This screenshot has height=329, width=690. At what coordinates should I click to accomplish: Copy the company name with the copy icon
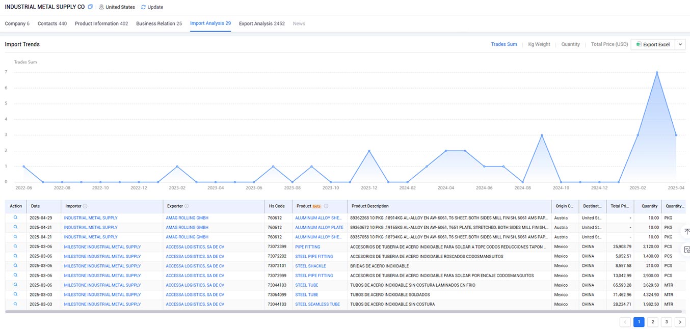pyautogui.click(x=90, y=7)
